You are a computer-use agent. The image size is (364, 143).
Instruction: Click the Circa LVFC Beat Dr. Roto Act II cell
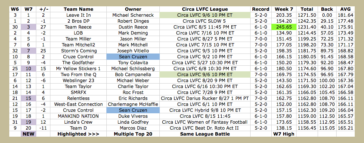coord(205,128)
